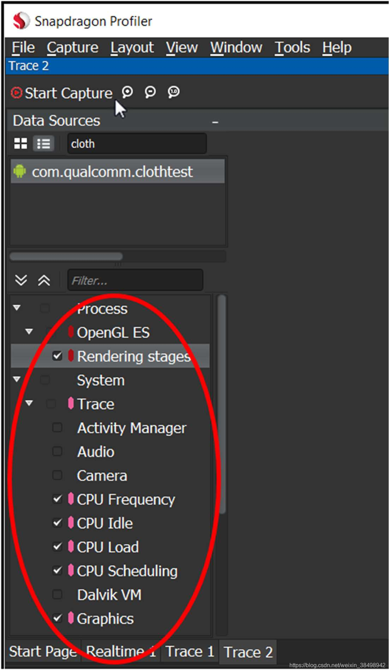
Task: Open the Layout menu
Action: point(132,47)
